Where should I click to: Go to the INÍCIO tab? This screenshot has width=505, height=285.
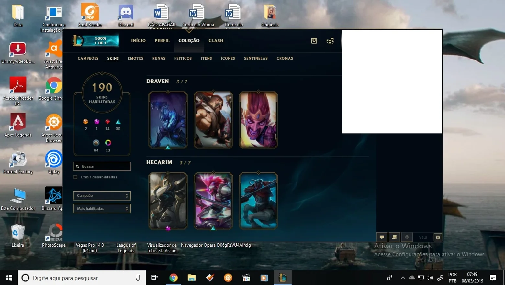(138, 41)
